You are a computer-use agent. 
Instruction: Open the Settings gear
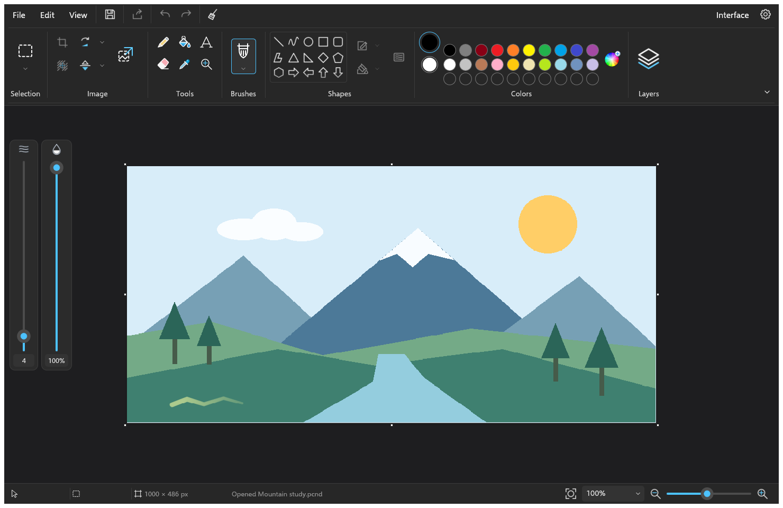[766, 15]
